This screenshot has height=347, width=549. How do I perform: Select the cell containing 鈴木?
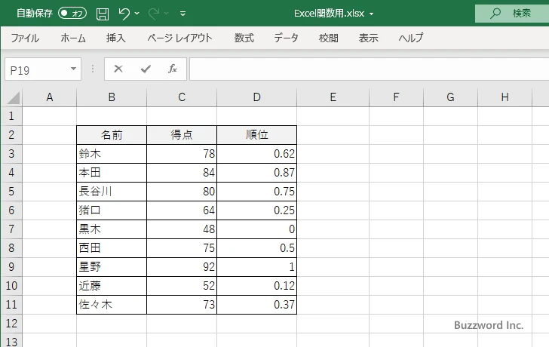click(112, 154)
